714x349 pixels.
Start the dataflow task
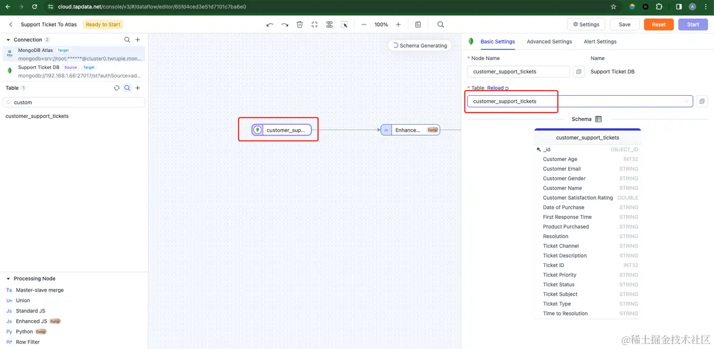point(693,24)
